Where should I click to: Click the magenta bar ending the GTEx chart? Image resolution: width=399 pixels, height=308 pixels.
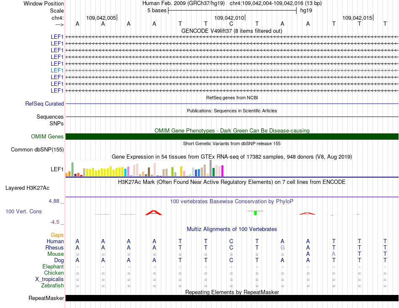223,171
